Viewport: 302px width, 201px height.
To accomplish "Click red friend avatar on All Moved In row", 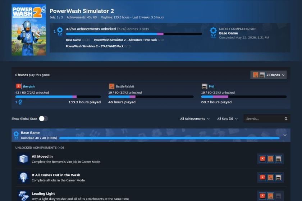I will [262, 159].
